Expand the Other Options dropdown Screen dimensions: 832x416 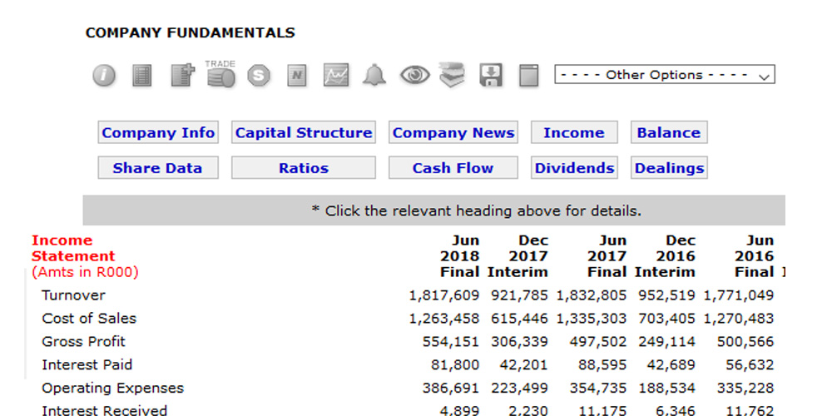665,75
